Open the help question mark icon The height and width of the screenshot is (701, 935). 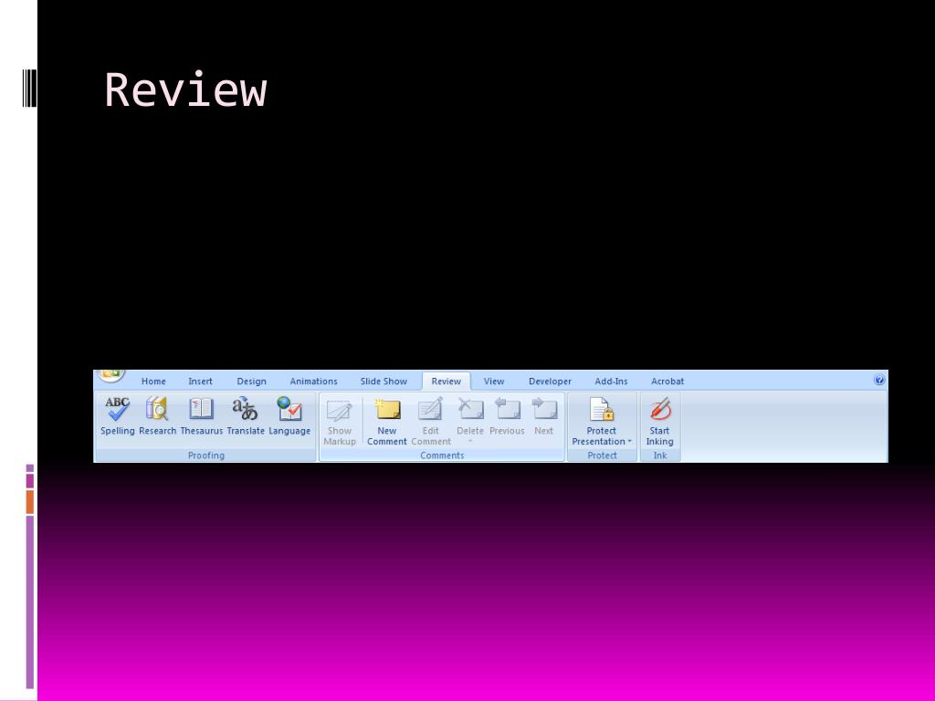[879, 380]
